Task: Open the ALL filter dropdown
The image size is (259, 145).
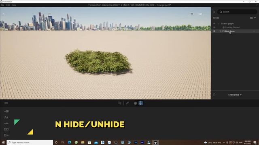Action: coord(253,18)
